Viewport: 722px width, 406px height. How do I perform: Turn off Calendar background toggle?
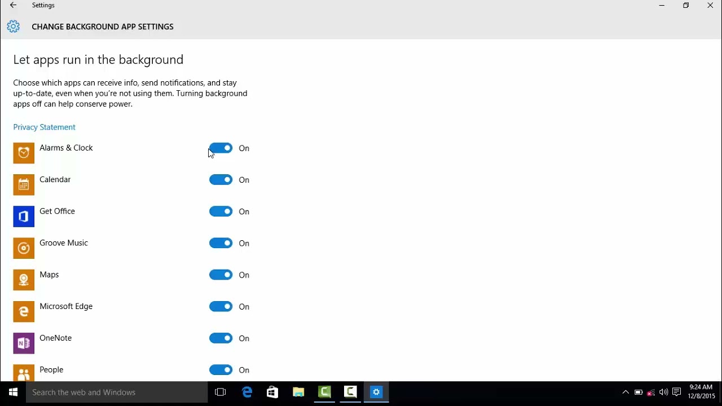[x=221, y=180]
